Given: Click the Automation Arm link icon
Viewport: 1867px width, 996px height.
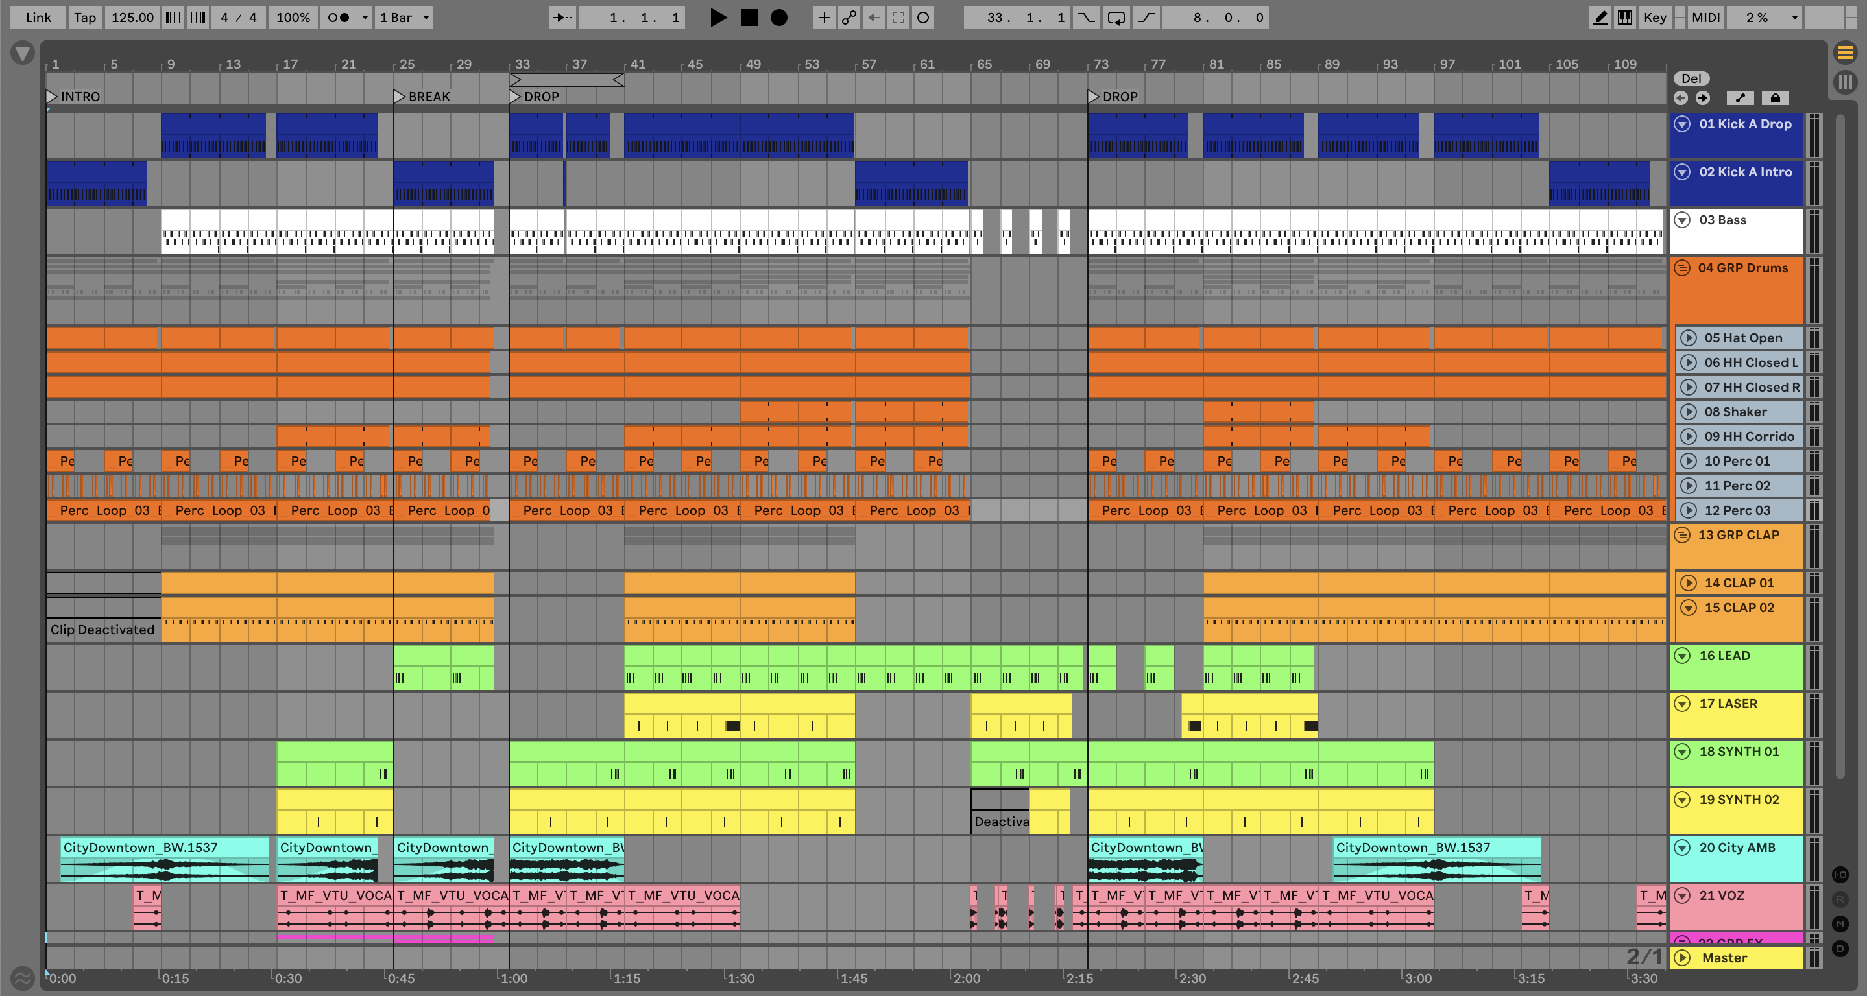Looking at the screenshot, I should click(849, 18).
